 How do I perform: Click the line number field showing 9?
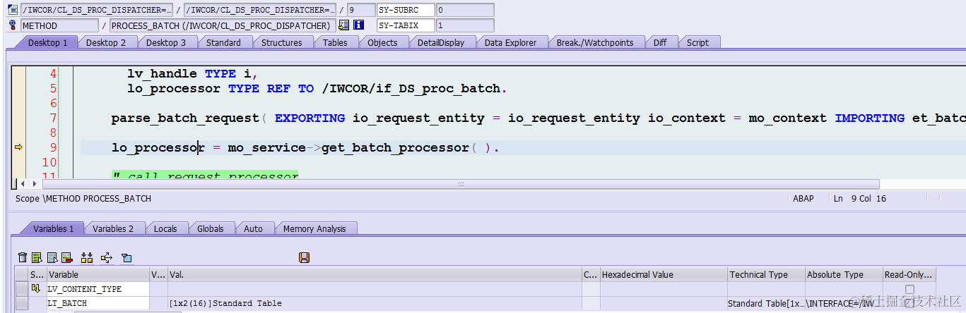(x=360, y=10)
